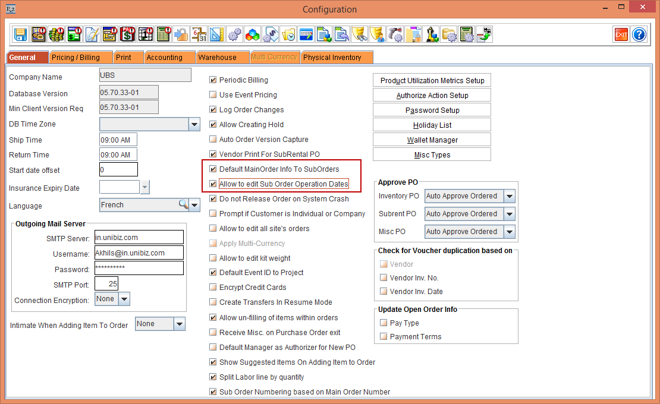Click the padlock icon in toolbar
Image resolution: width=660 pixels, height=404 pixels.
point(181,34)
